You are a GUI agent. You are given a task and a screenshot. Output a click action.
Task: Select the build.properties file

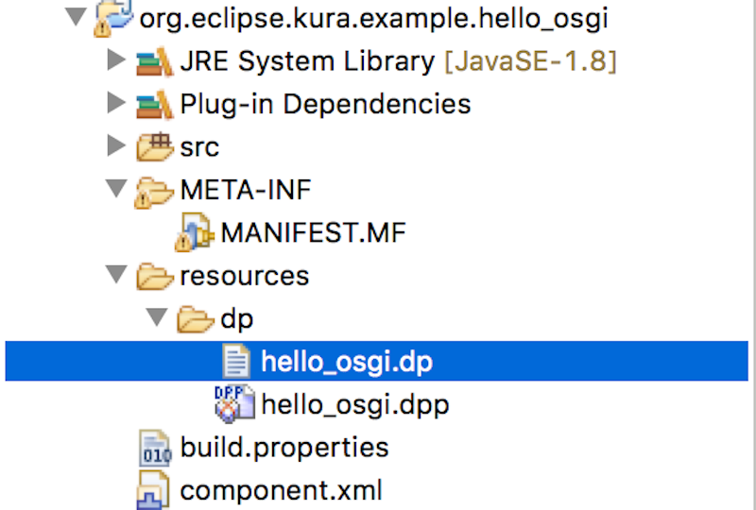pos(284,448)
